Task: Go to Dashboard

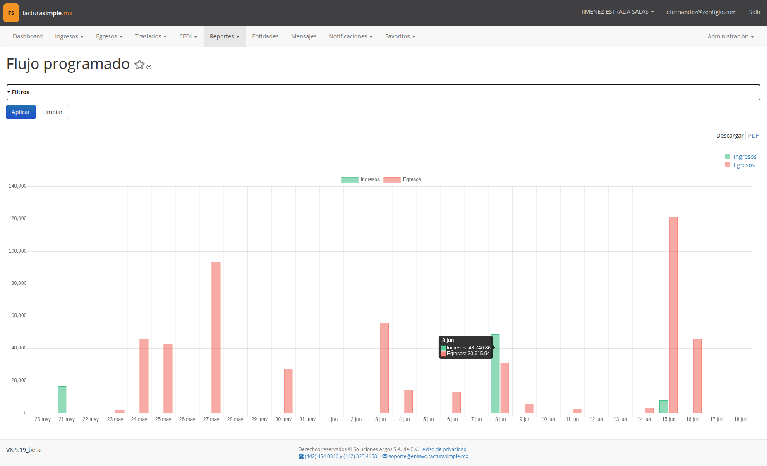Action: [28, 36]
